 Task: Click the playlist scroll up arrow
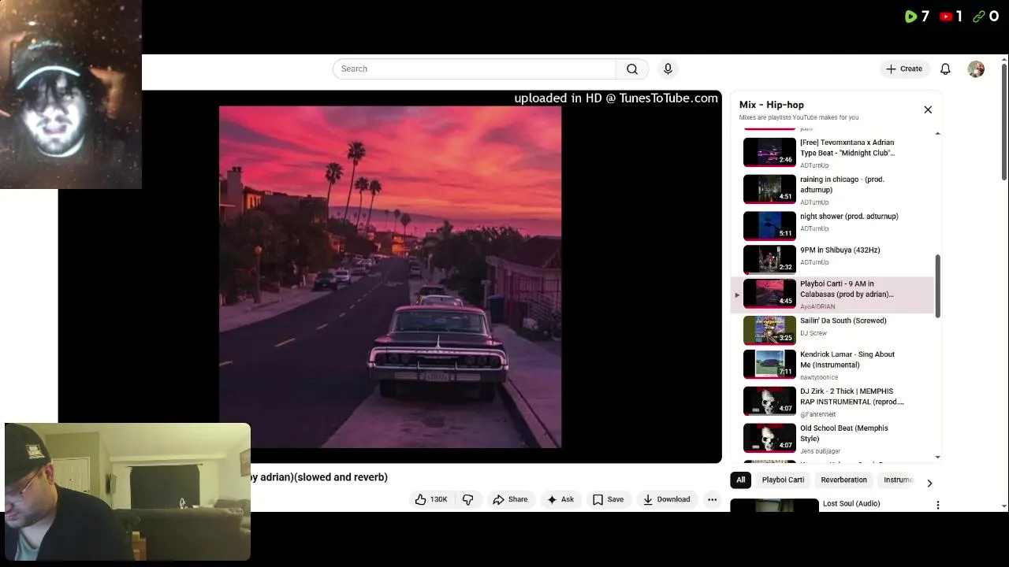click(x=937, y=133)
